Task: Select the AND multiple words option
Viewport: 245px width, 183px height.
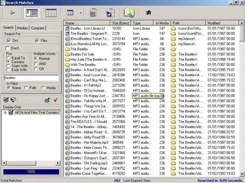Action: 36,64
